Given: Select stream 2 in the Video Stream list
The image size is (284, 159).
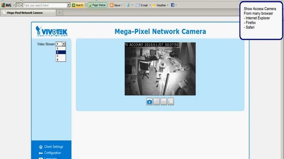Looking at the screenshot, I should pos(61,52).
